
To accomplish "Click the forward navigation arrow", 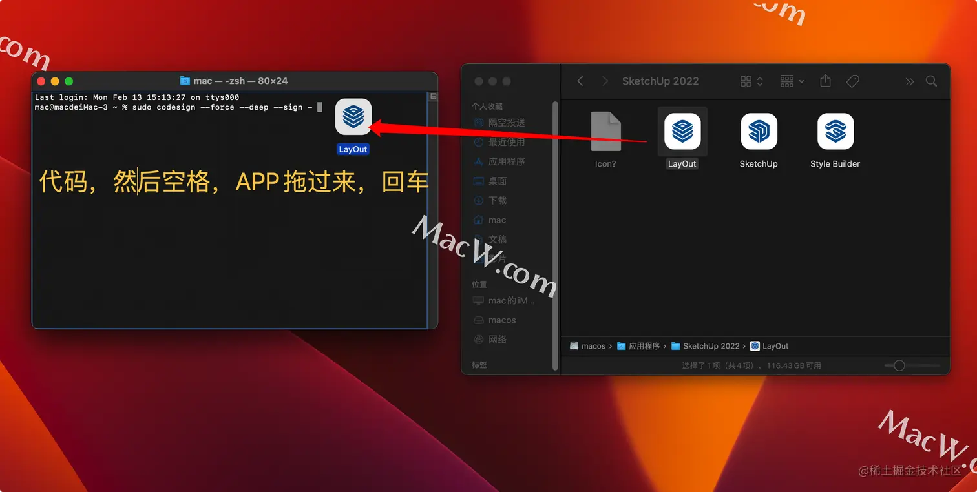I will coord(604,81).
